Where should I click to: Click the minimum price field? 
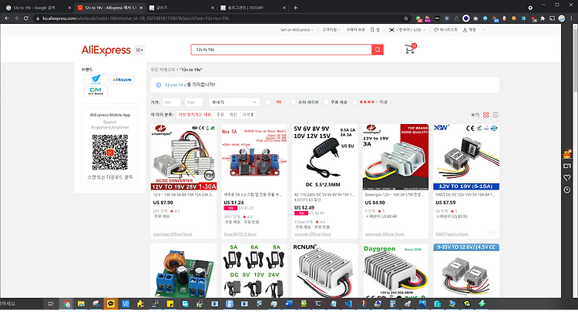click(x=171, y=102)
